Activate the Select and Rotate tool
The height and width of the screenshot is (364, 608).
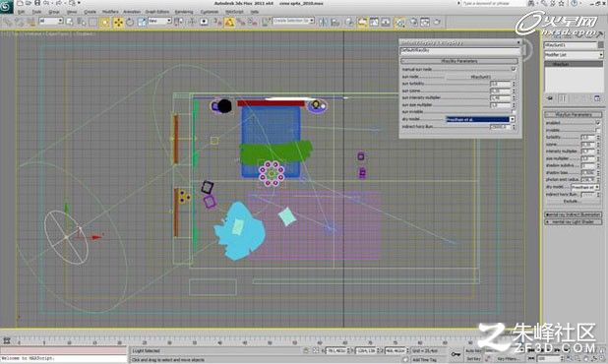pos(130,22)
